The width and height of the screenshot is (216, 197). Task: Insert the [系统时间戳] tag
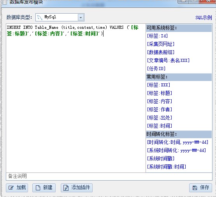click(161, 158)
